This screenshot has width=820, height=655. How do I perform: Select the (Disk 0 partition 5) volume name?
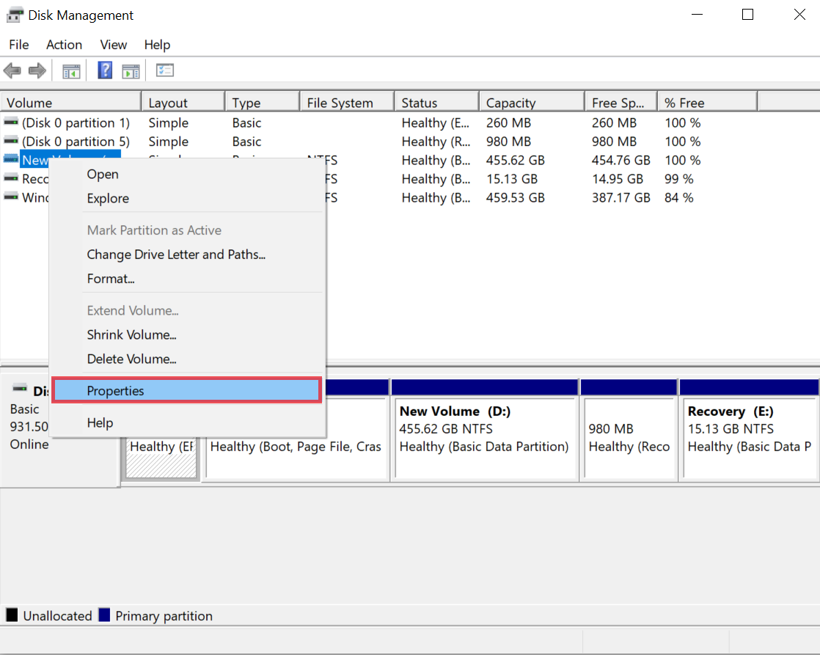point(76,142)
